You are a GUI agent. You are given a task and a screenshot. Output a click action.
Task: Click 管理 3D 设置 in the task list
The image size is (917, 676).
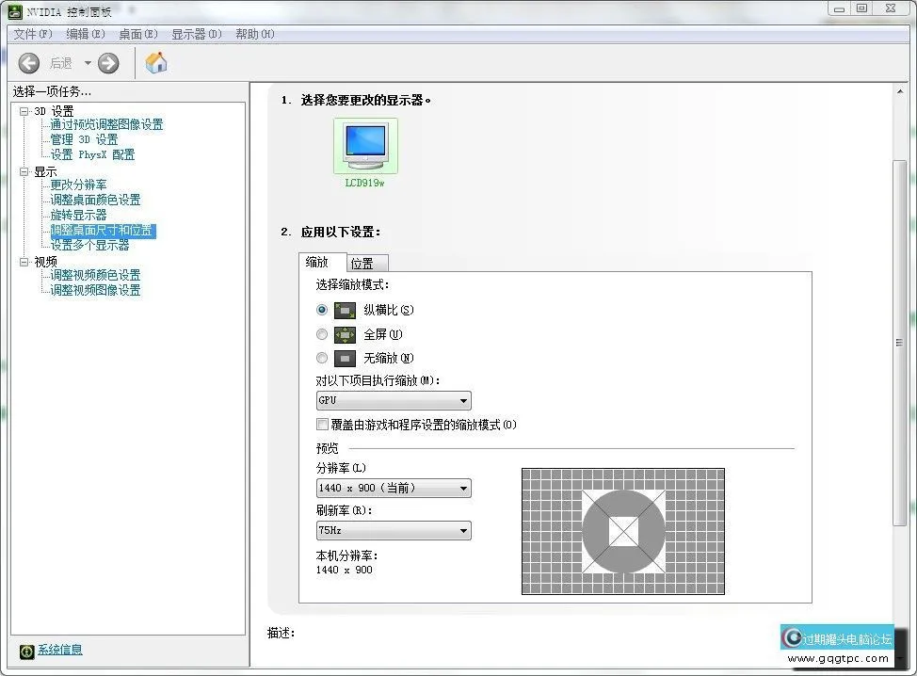pyautogui.click(x=86, y=138)
